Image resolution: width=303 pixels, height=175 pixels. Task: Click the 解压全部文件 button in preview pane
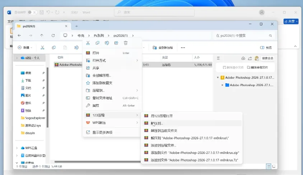[x=257, y=67]
